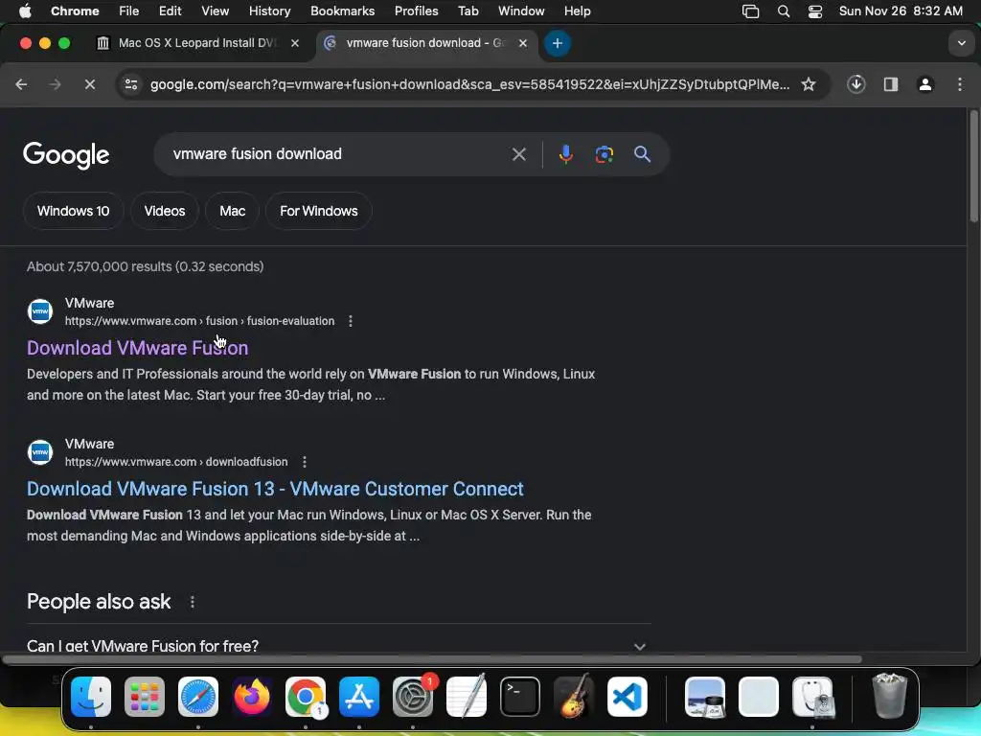Viewport: 981px width, 736px height.
Task: Close the vmware fusion download tab
Action: (522, 43)
